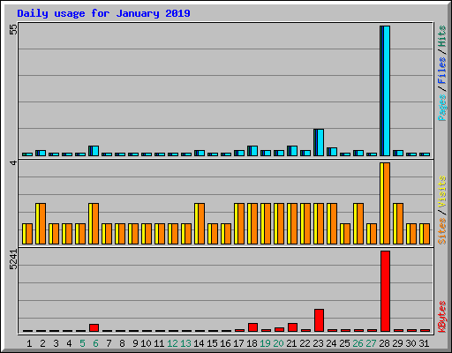The width and height of the screenshot is (452, 353).
Task: Select day label '29' on the x-axis
Action: (x=397, y=343)
